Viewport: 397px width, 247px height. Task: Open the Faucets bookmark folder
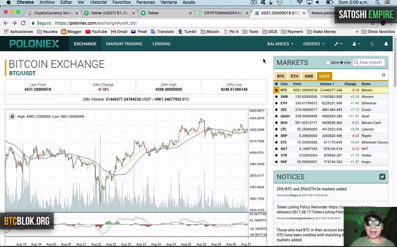point(47,32)
